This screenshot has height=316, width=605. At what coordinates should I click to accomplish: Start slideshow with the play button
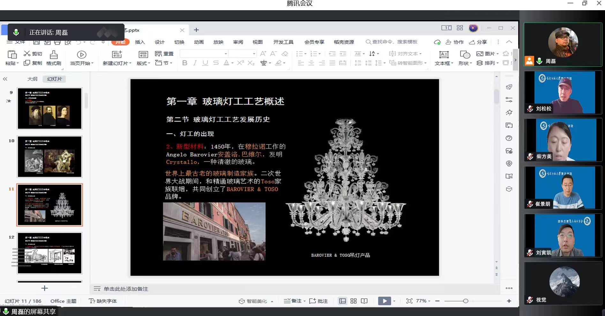tap(384, 301)
